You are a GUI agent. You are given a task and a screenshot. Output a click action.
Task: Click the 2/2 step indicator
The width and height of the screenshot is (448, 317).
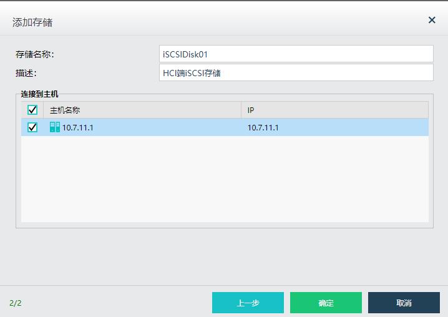point(16,303)
